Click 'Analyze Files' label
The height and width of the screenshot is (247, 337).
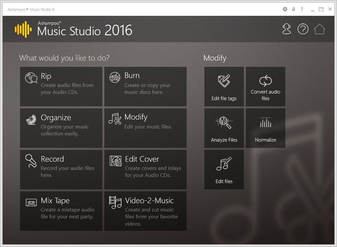tap(224, 140)
